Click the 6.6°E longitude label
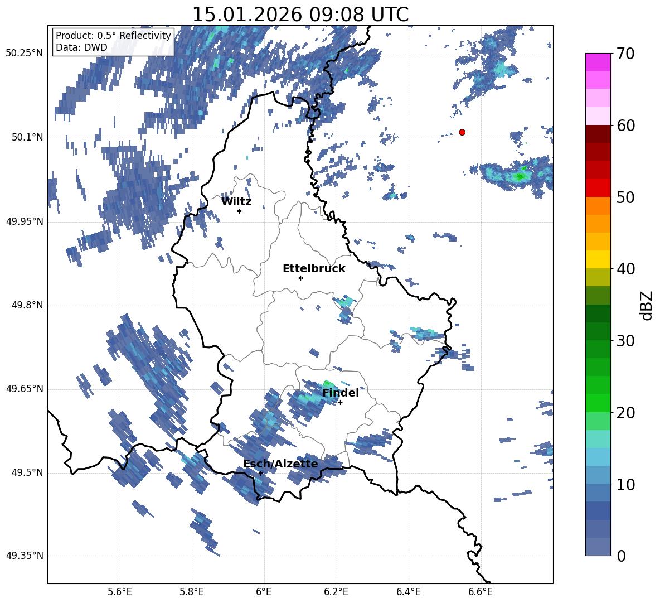The height and width of the screenshot is (603, 660). coord(481,592)
